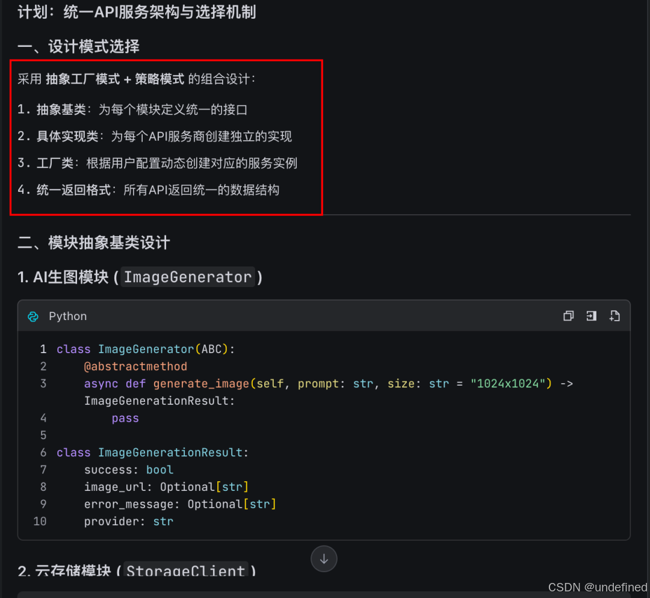Click the 'StorageClient' inline code heading
The image size is (650, 598).
(186, 571)
